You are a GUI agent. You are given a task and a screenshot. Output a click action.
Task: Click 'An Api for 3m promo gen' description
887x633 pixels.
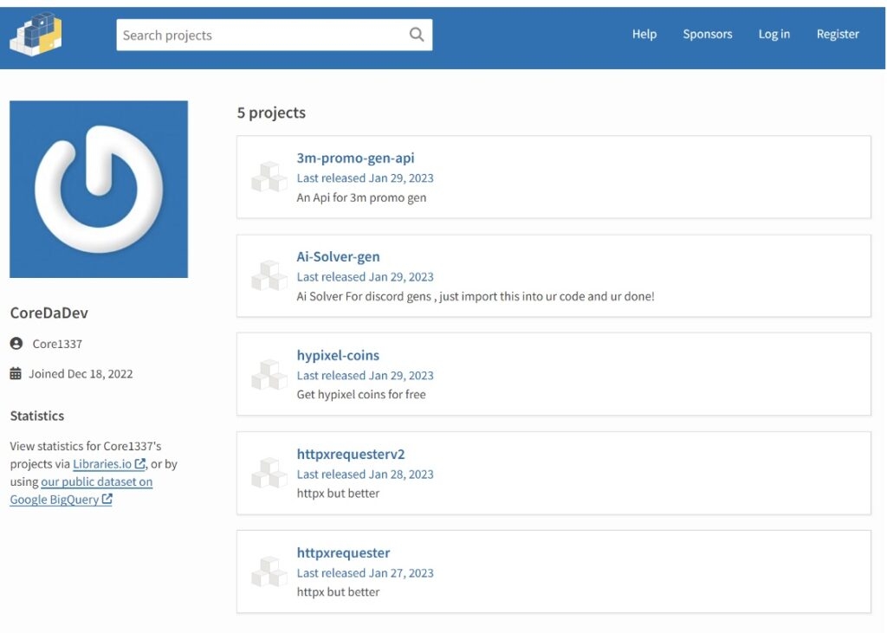[x=361, y=197]
